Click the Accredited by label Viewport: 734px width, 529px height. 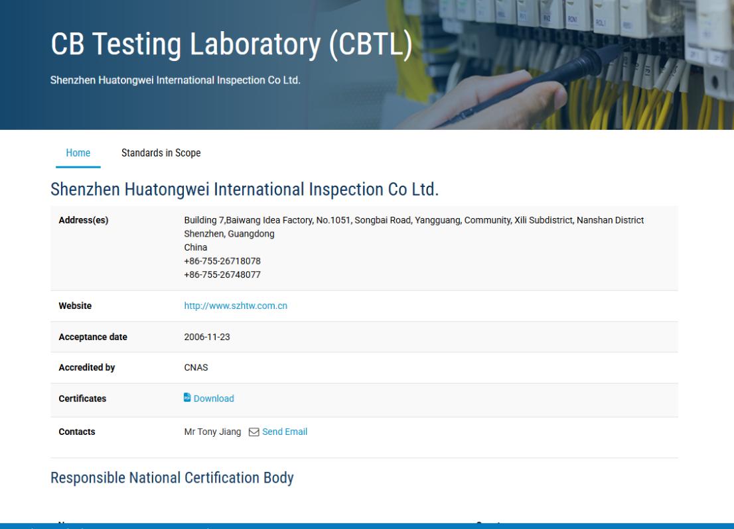[x=86, y=368]
